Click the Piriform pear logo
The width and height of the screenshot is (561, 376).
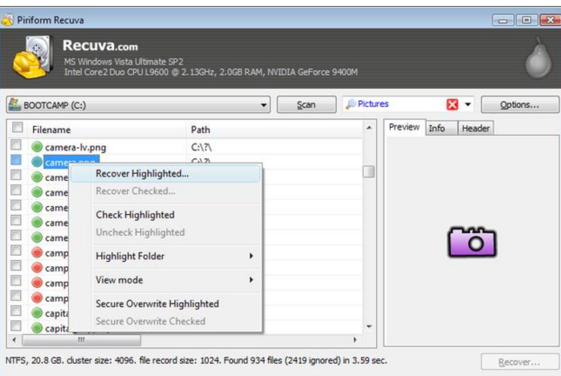pos(538,58)
